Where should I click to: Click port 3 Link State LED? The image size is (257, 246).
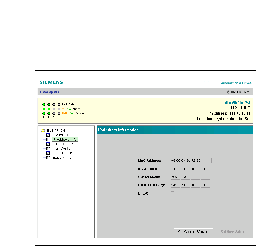coord(54,105)
